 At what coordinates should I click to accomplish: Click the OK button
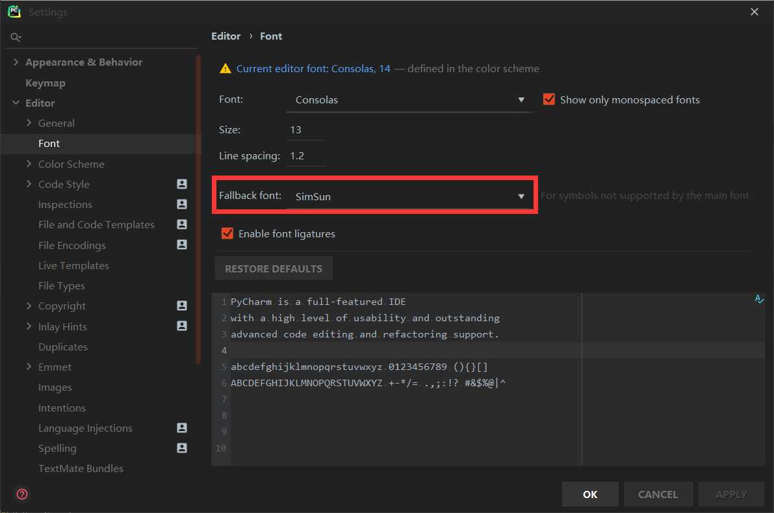point(590,494)
